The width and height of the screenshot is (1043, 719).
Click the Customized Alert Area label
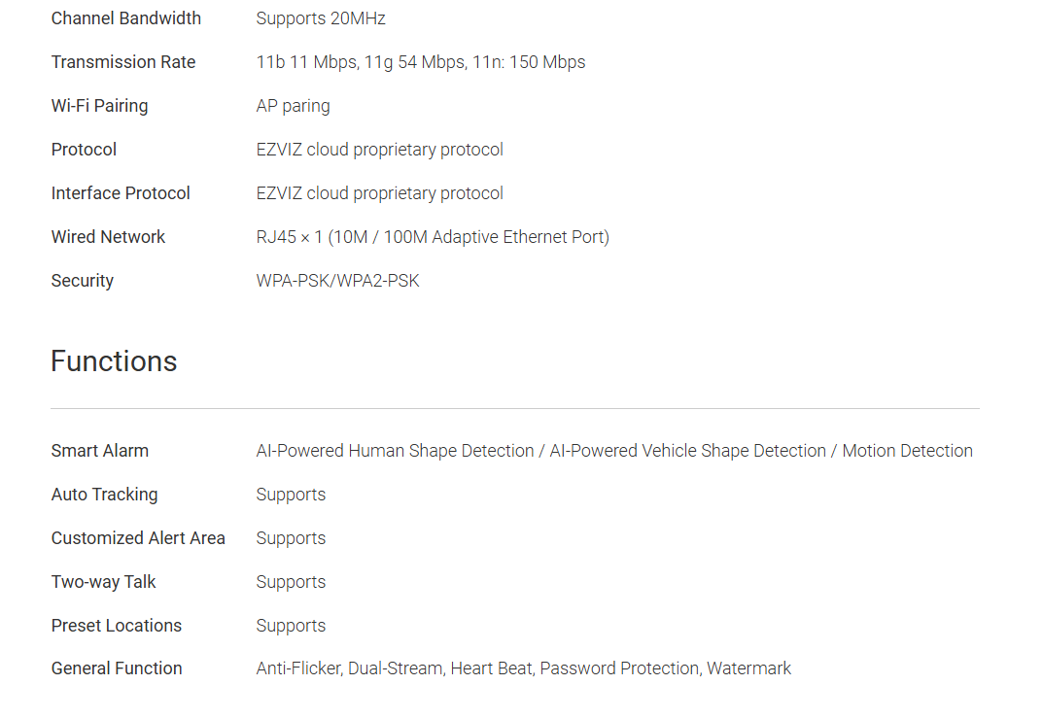(x=138, y=538)
